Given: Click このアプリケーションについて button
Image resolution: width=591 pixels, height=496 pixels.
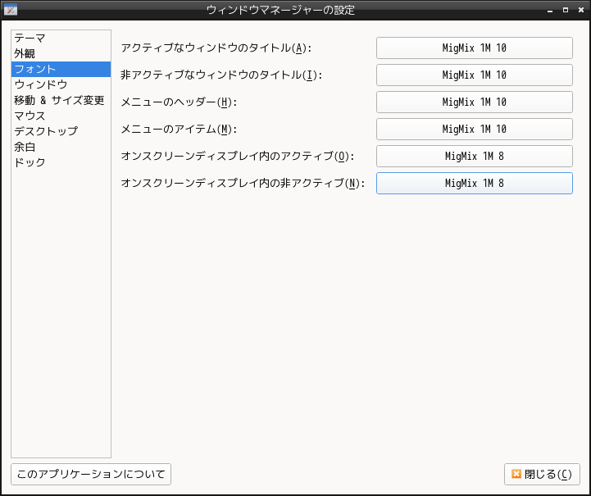Looking at the screenshot, I should (90, 474).
